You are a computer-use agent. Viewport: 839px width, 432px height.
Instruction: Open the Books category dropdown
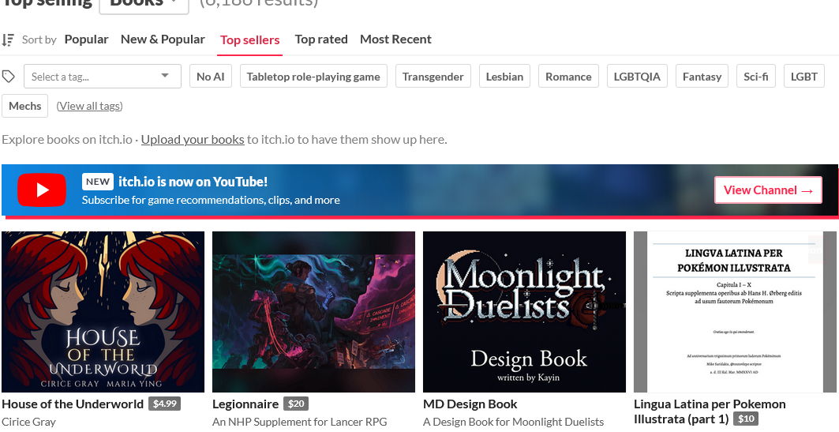[x=144, y=3]
